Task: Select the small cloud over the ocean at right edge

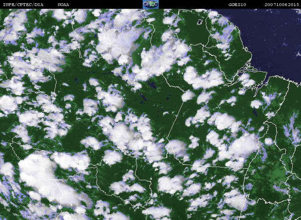Action: tap(299, 53)
